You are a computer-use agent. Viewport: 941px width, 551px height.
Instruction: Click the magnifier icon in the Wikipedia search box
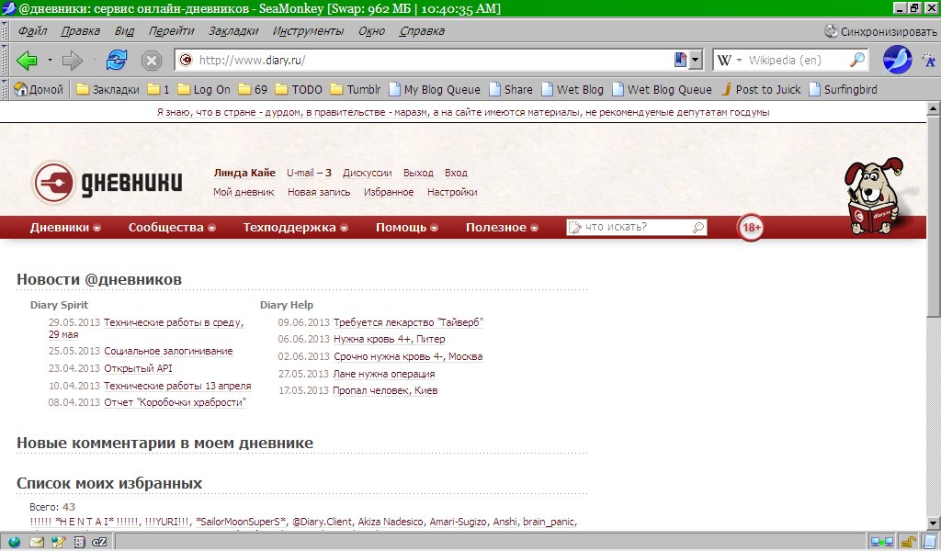[x=856, y=61]
